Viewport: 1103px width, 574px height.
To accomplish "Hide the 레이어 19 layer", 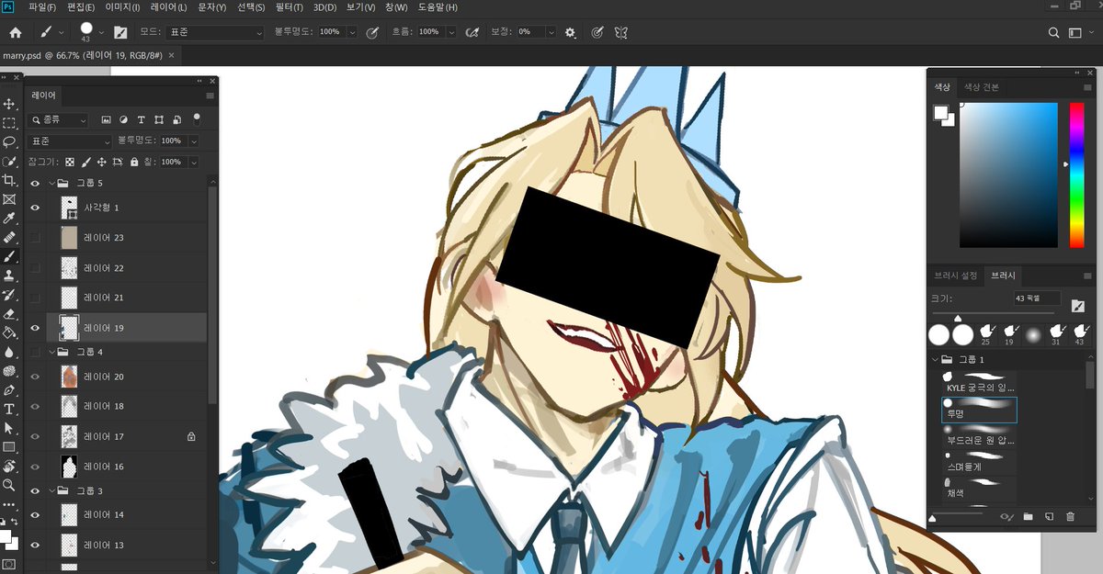I will point(35,328).
